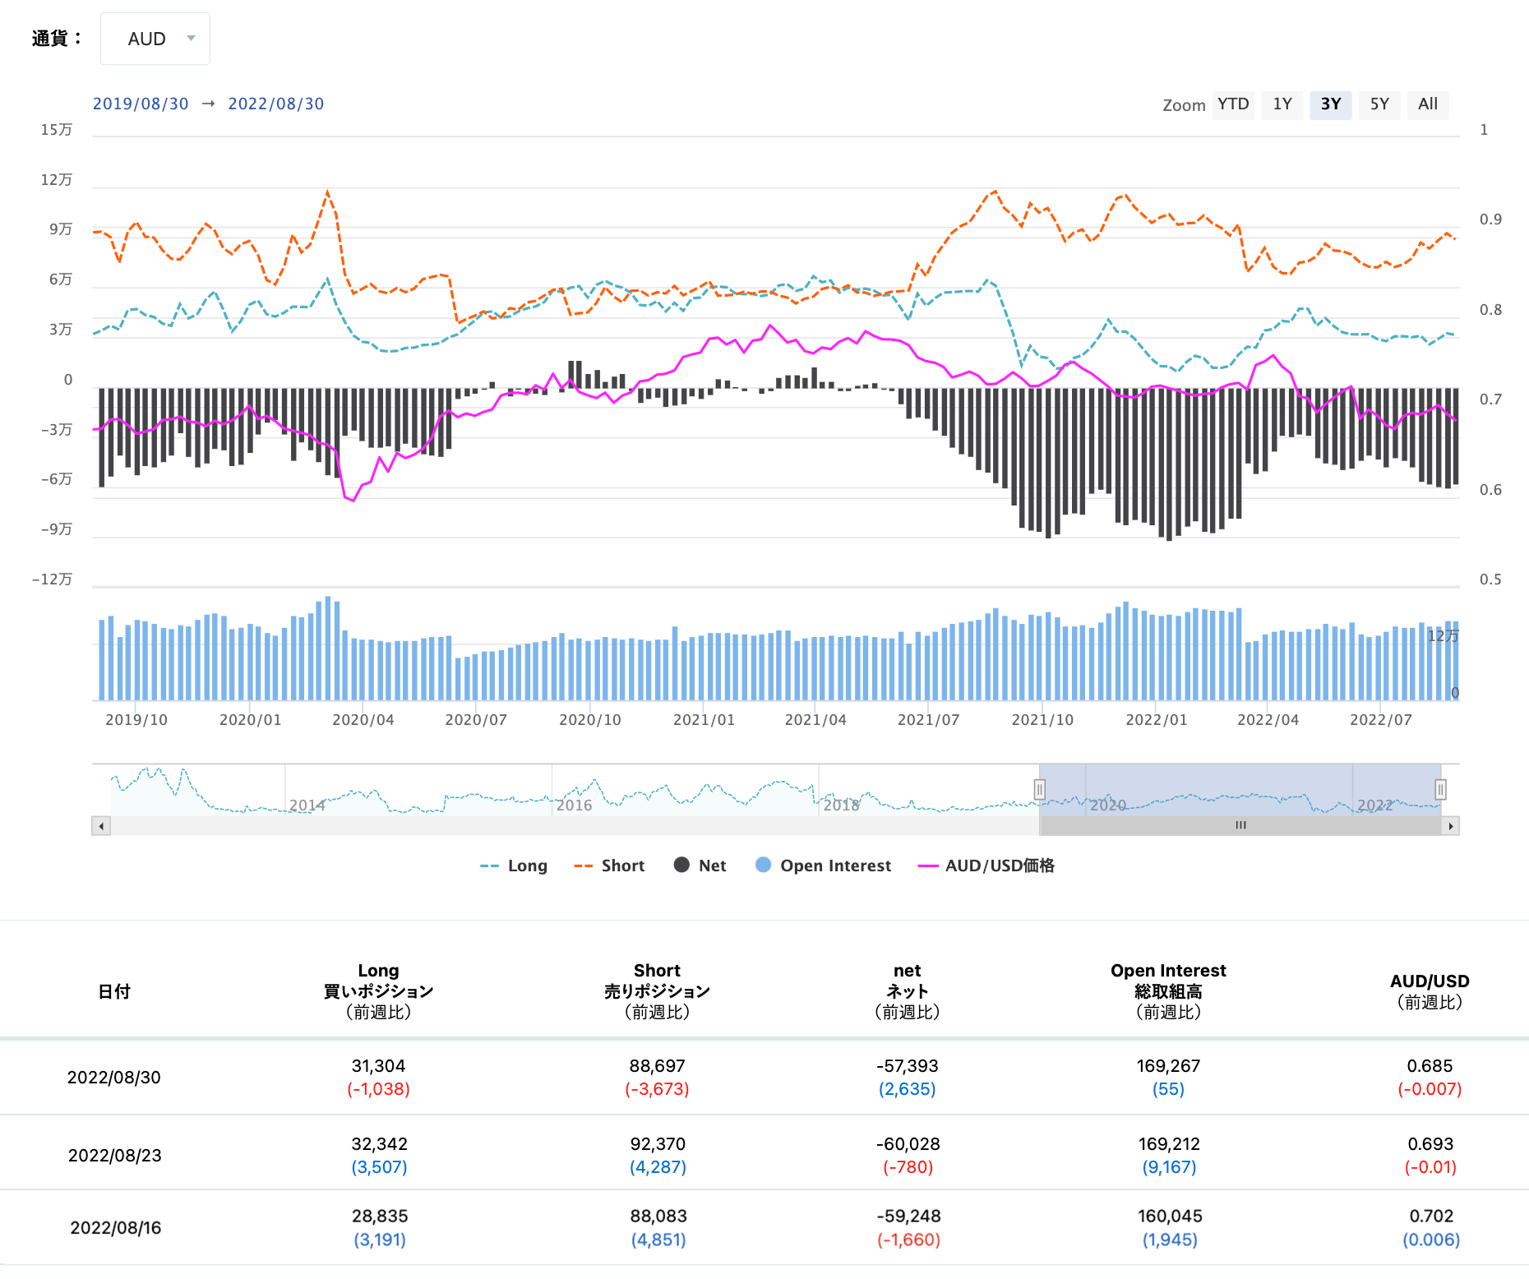Click the navigator scrollbar thumb

[x=1240, y=826]
